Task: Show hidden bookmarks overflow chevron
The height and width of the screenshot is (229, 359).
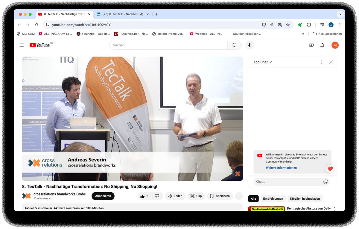Action: coord(303,34)
